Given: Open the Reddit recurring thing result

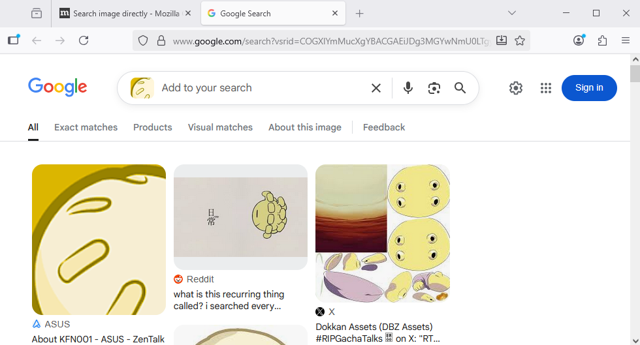Looking at the screenshot, I should (x=227, y=299).
